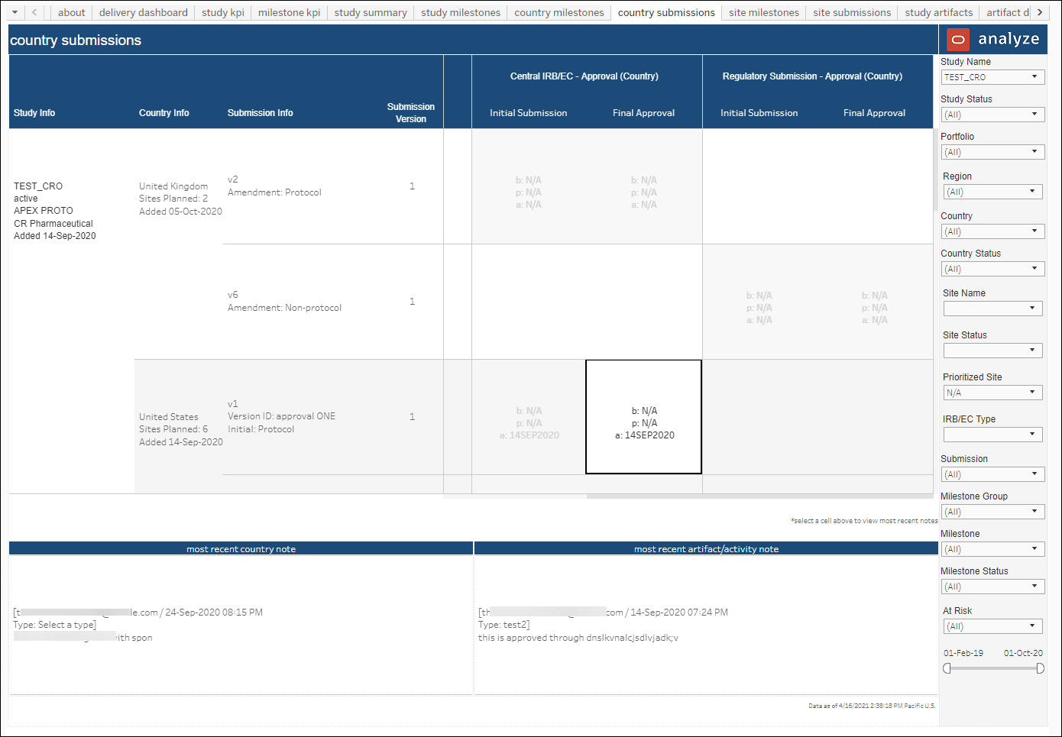The height and width of the screenshot is (737, 1062).
Task: Select v1 approval ONE submission row
Action: [281, 416]
